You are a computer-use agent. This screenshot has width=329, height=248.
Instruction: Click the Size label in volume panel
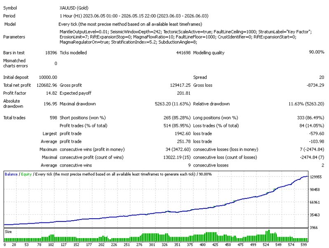[x=8, y=232]
